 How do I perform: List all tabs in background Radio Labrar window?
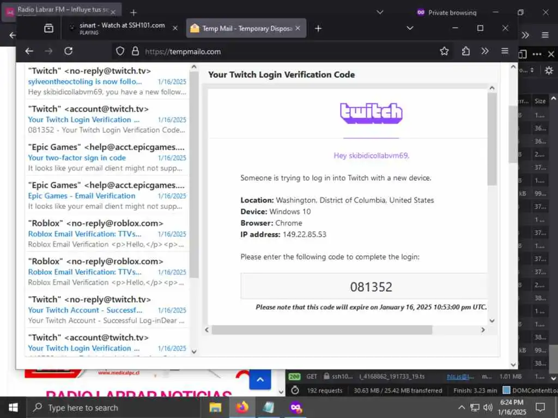pos(380,12)
